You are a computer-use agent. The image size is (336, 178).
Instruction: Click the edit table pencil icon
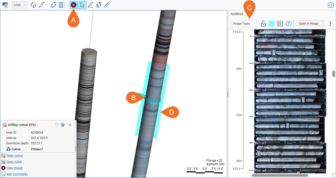point(63,125)
